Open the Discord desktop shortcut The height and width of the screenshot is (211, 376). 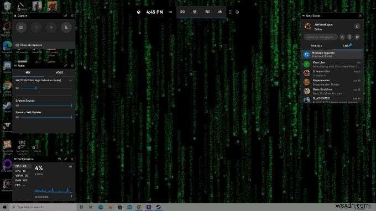7,67
